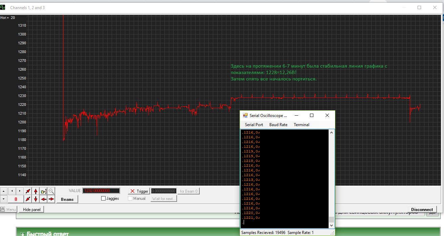Screen dimensions: 444x236
Task: Click the red left arrow icon
Action: (x=43, y=199)
